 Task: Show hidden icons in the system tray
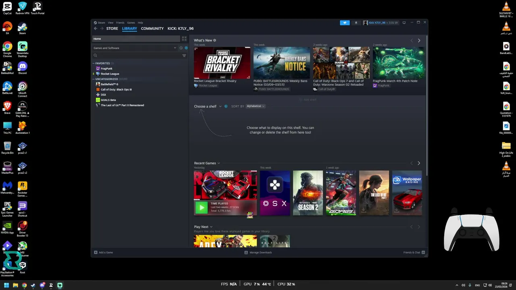(x=457, y=285)
